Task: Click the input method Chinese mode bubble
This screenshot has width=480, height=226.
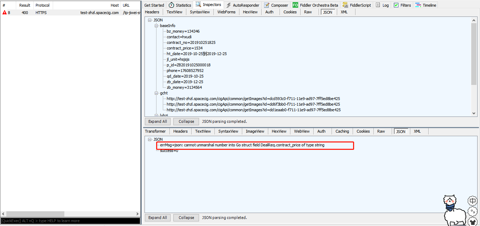Action: tap(473, 201)
